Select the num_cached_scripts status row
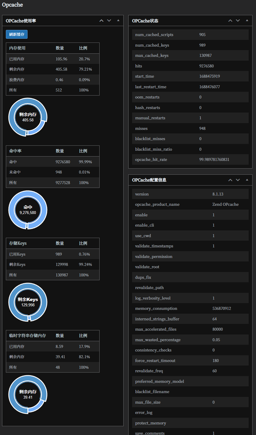 coord(190,35)
